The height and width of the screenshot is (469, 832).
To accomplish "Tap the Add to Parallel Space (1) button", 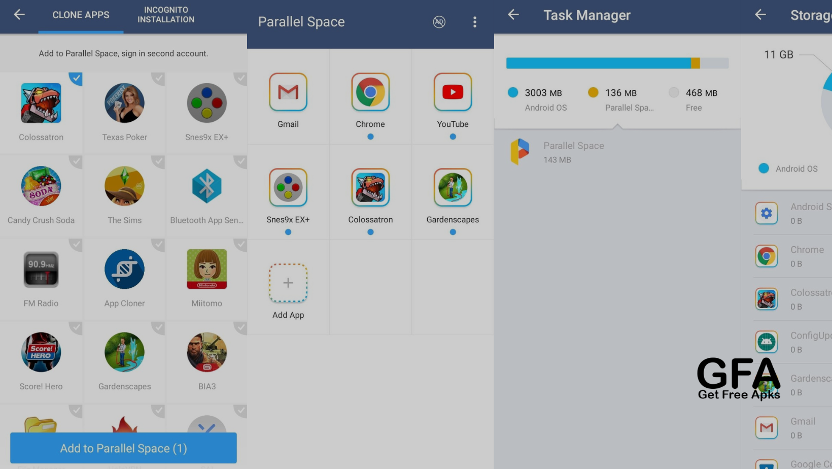I will pos(123,448).
